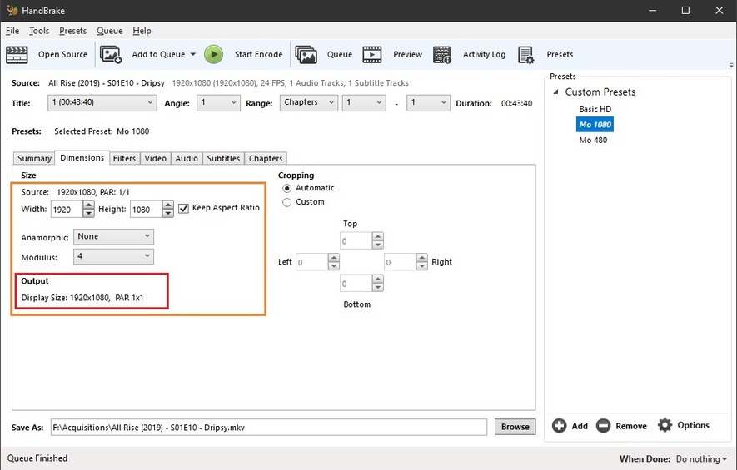737x470 pixels.
Task: Click the Open Source label
Action: (62, 54)
